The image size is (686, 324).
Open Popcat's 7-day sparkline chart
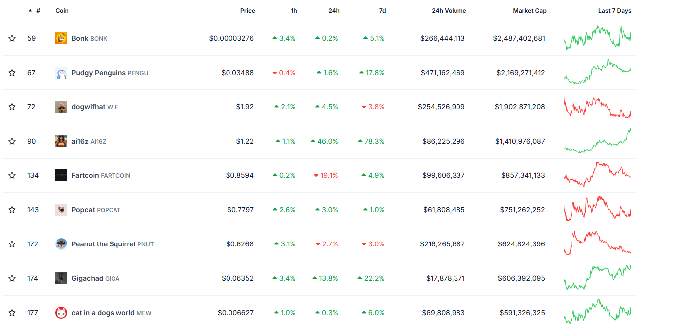click(x=597, y=209)
